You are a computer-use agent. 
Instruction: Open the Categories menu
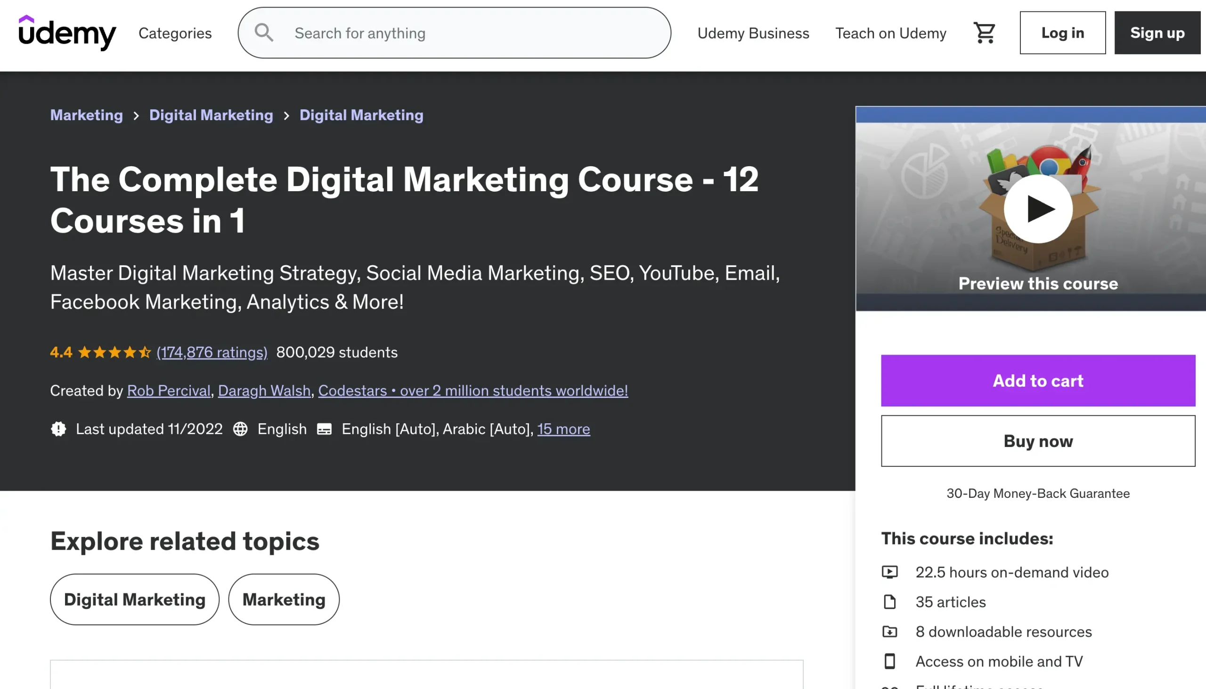(x=175, y=33)
